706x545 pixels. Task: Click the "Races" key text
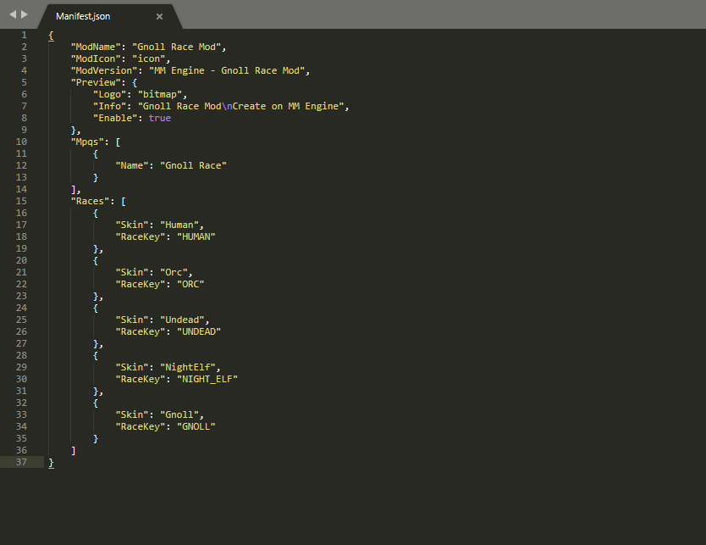[90, 201]
